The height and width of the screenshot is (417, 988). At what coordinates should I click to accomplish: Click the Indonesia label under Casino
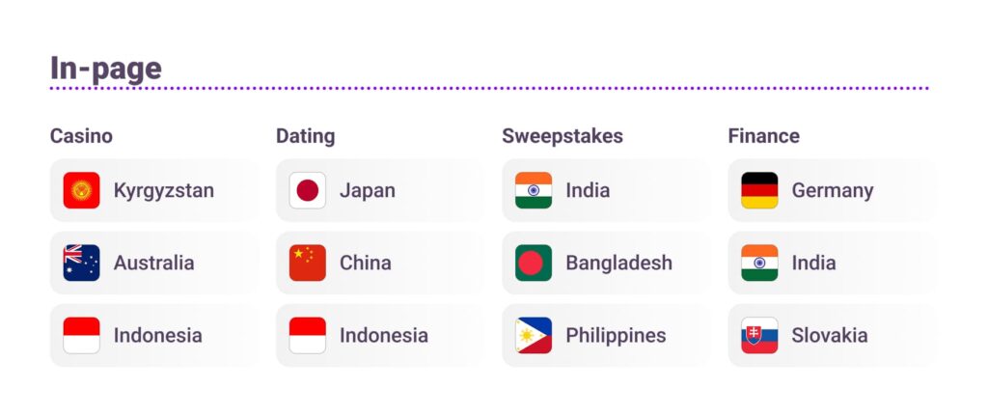(x=157, y=335)
